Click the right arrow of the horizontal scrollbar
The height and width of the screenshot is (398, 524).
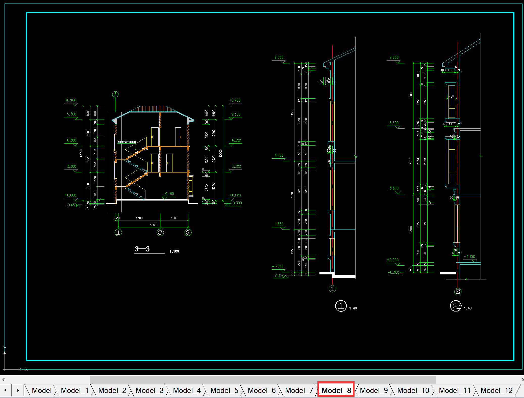[522, 380]
